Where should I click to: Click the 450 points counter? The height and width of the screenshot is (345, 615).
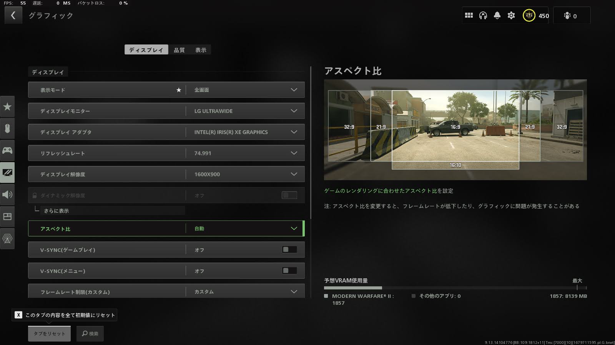(544, 16)
